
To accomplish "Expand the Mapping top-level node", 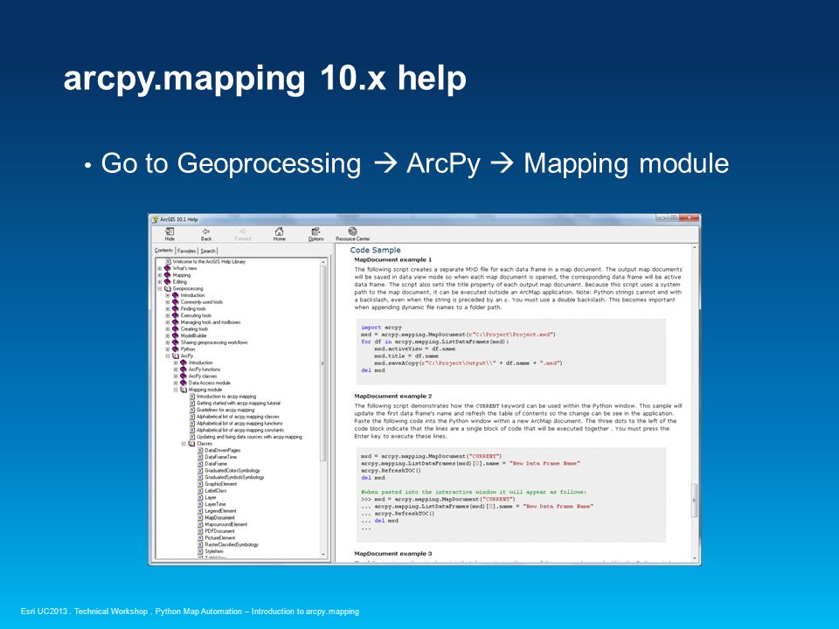I will click(x=159, y=275).
